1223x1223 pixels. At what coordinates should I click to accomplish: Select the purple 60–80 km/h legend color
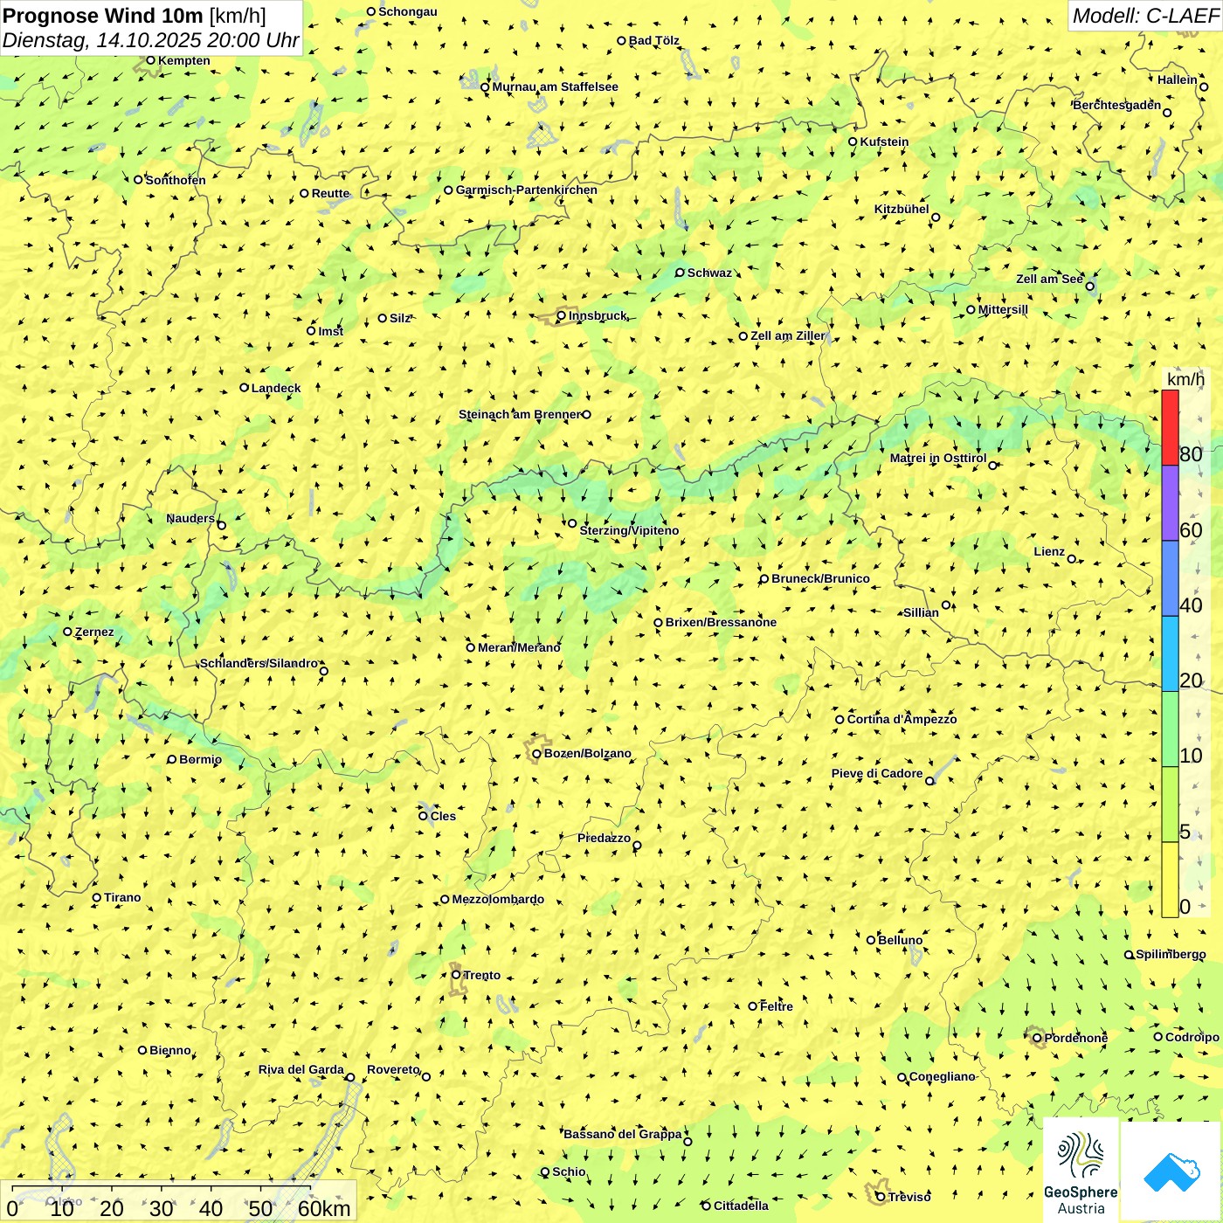(x=1170, y=503)
